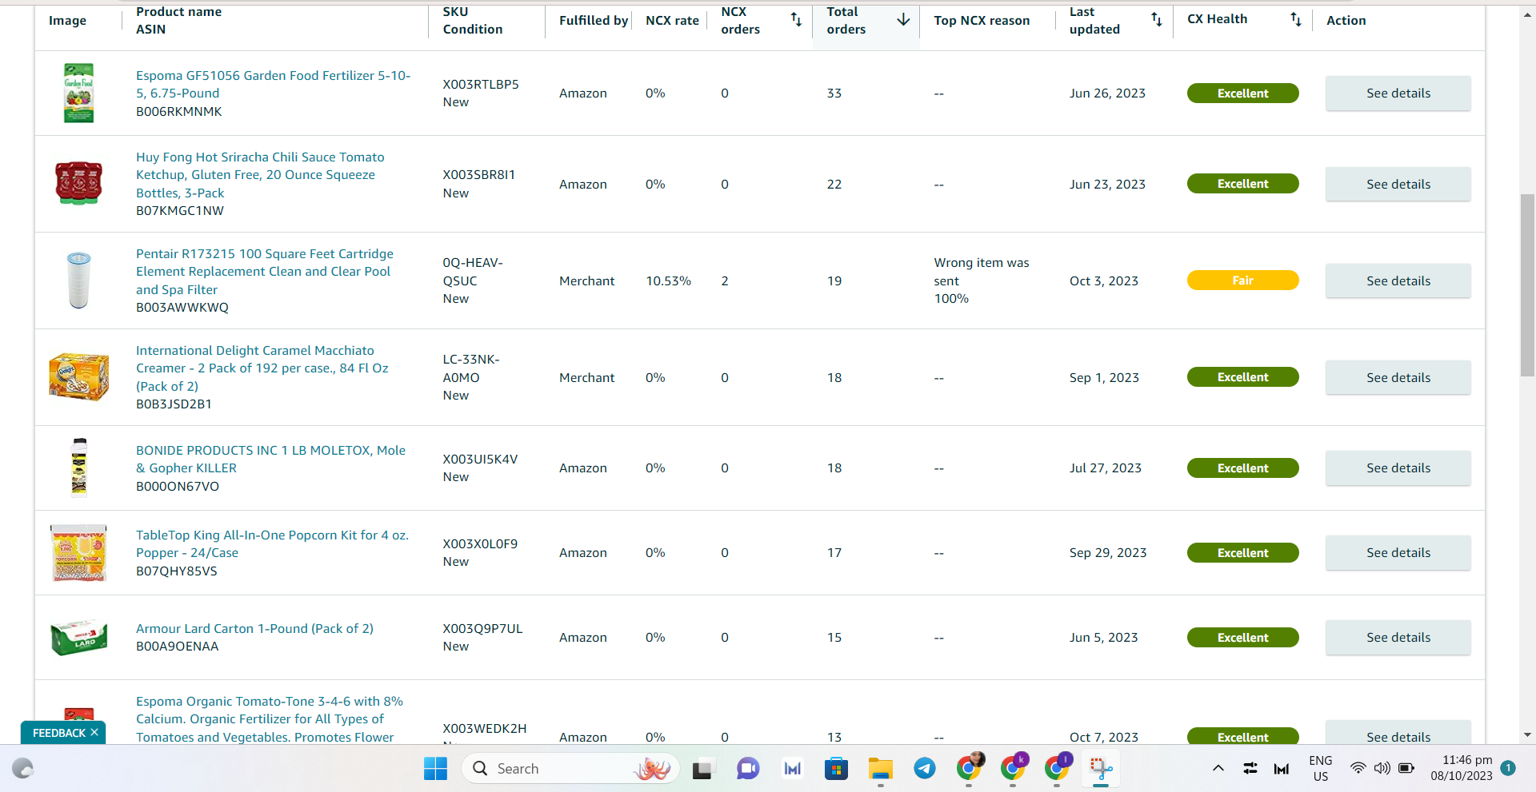Click the scrollbar down arrow
Image resolution: width=1536 pixels, height=792 pixels.
pos(1527,735)
